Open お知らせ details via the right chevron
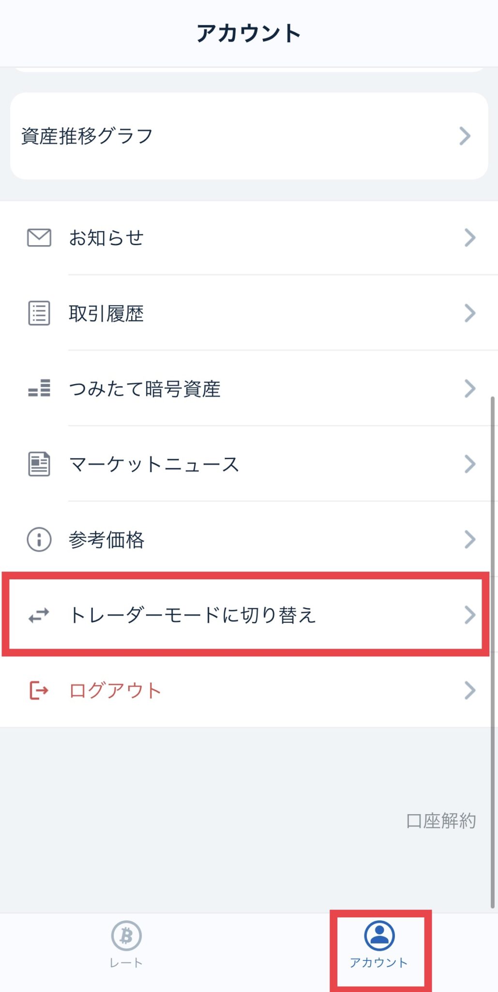The width and height of the screenshot is (498, 992). tap(470, 237)
